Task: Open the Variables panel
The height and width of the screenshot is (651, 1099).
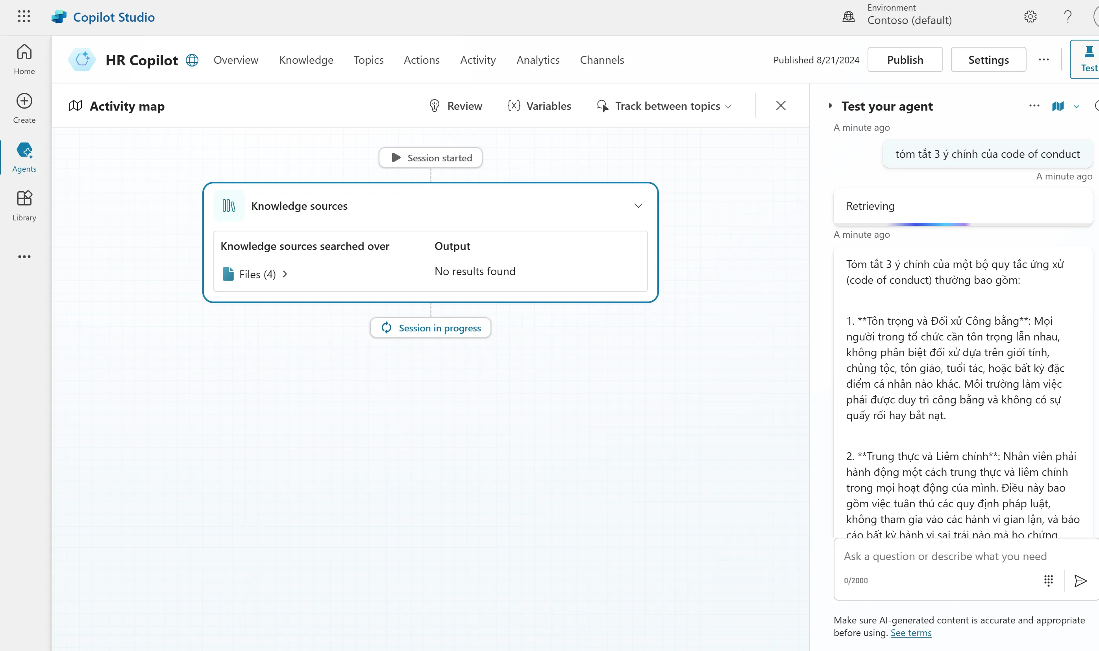Action: coord(540,105)
